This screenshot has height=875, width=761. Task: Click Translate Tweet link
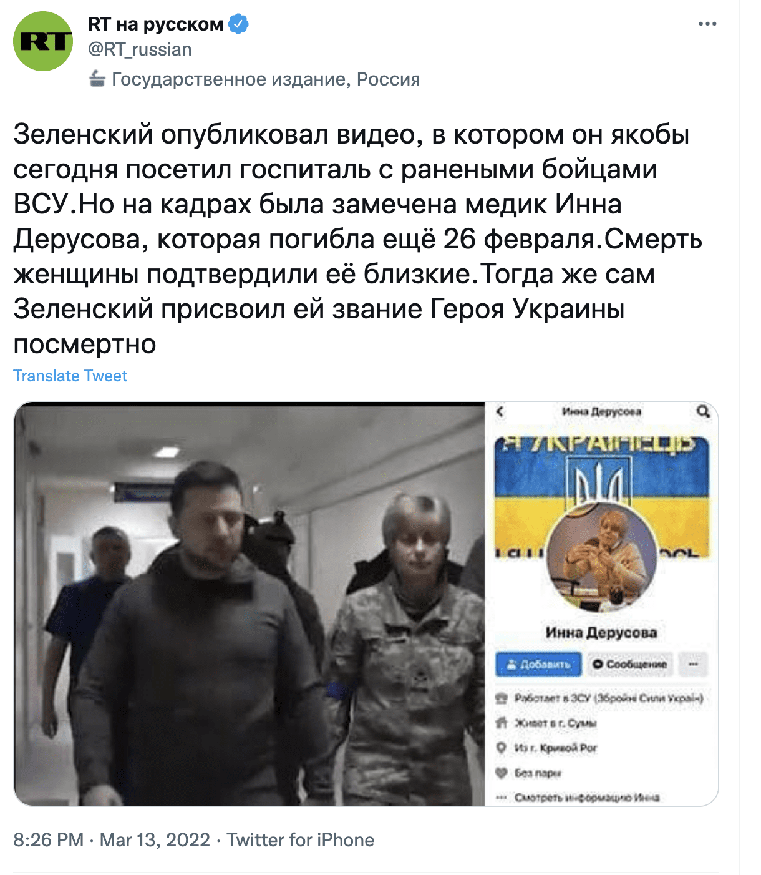(x=70, y=376)
